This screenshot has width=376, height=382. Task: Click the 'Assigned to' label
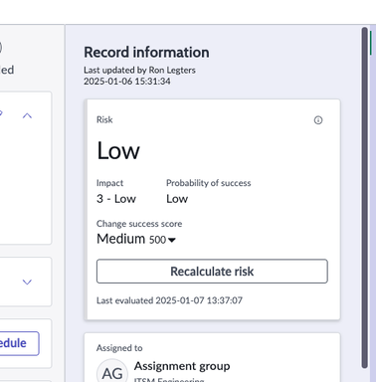pyautogui.click(x=119, y=348)
